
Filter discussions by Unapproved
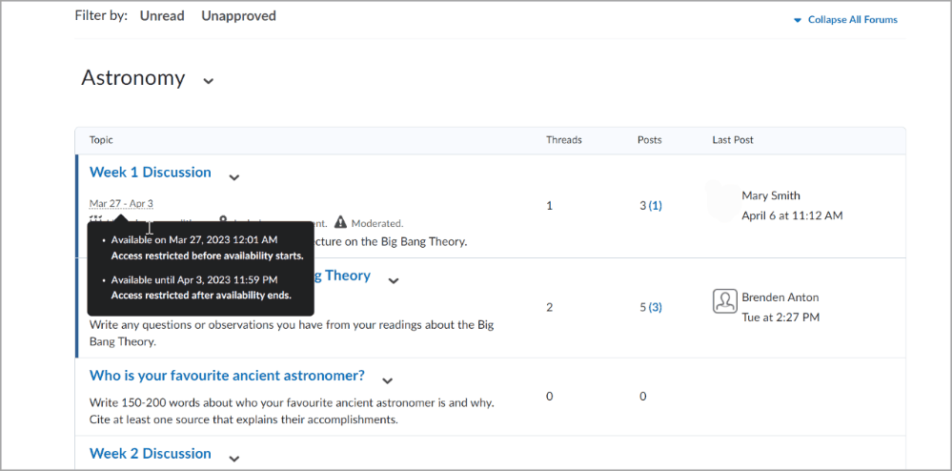point(238,16)
